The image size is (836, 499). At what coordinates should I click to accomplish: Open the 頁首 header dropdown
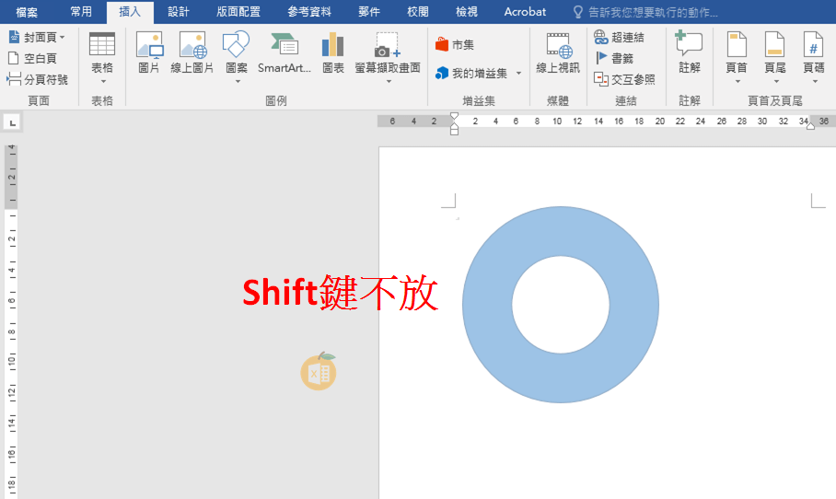tap(737, 81)
